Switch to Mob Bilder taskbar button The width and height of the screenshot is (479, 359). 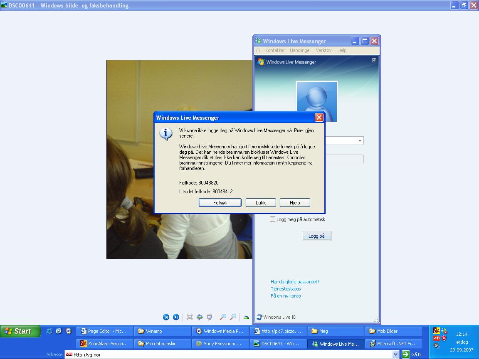tap(394, 331)
